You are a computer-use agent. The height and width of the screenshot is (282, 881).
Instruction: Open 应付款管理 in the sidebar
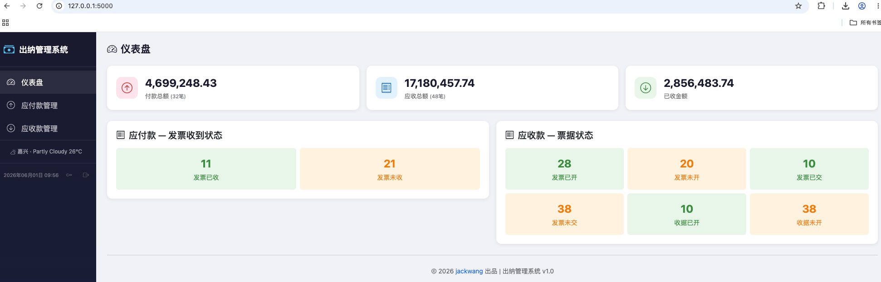pyautogui.click(x=48, y=105)
